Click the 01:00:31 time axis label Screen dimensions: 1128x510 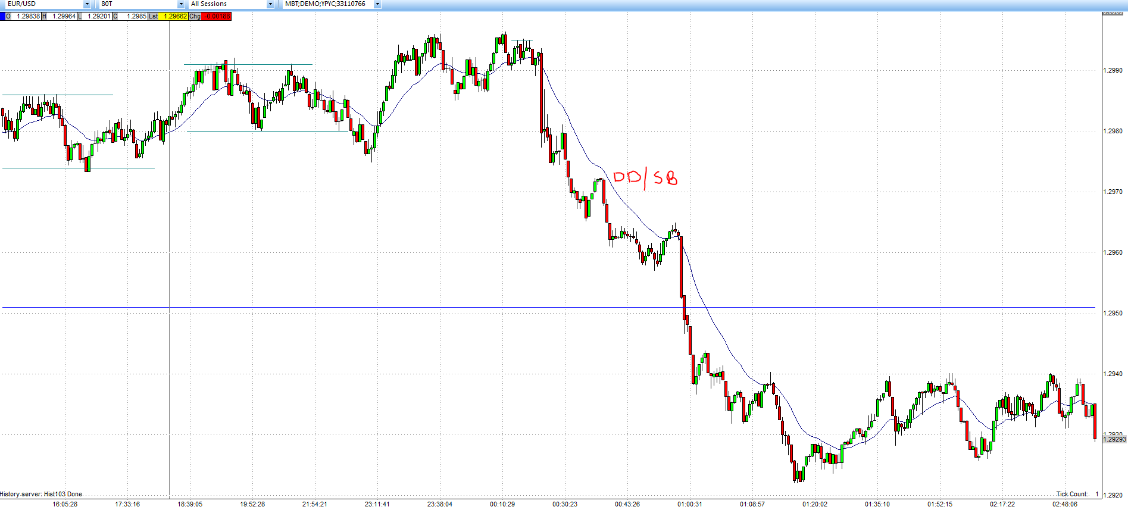point(689,504)
